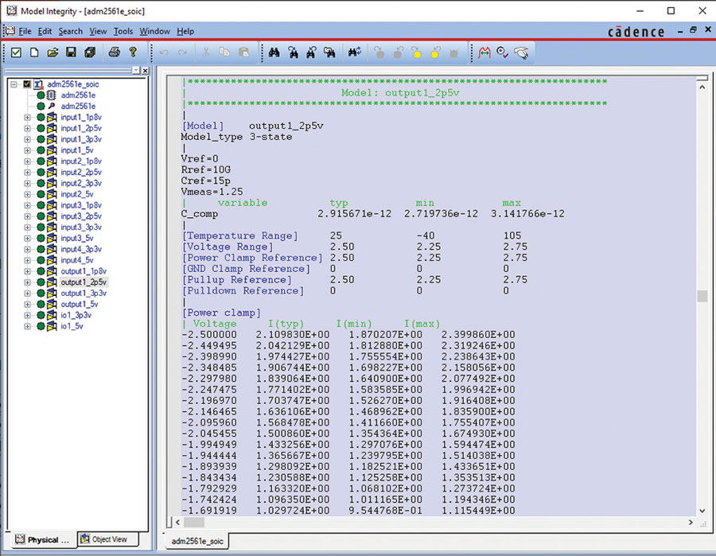Click the New document button
Viewport: 716px width, 556px height.
[34, 53]
